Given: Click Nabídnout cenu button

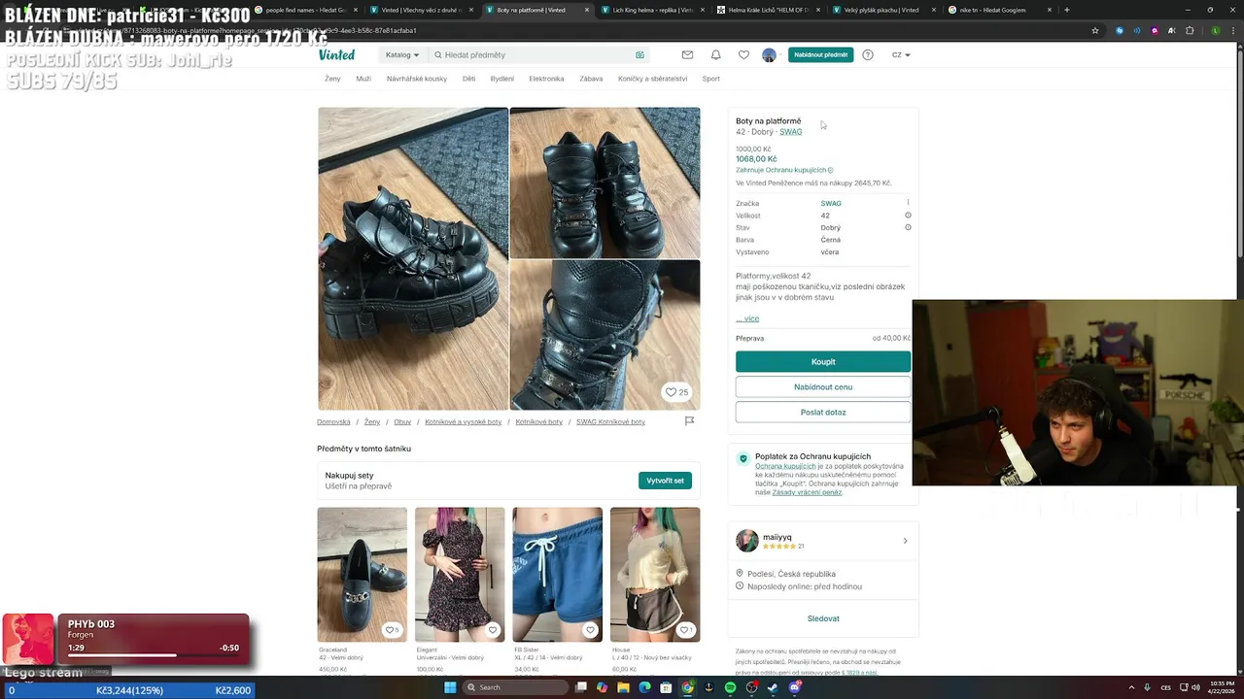Looking at the screenshot, I should 823,386.
